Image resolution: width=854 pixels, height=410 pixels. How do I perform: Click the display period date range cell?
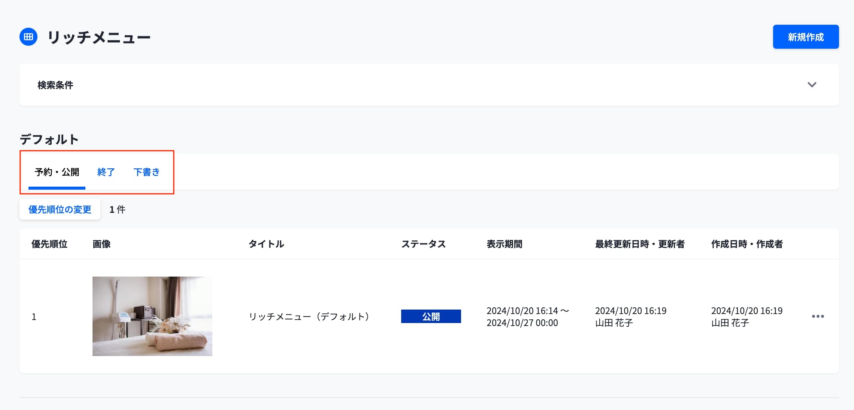pos(527,317)
